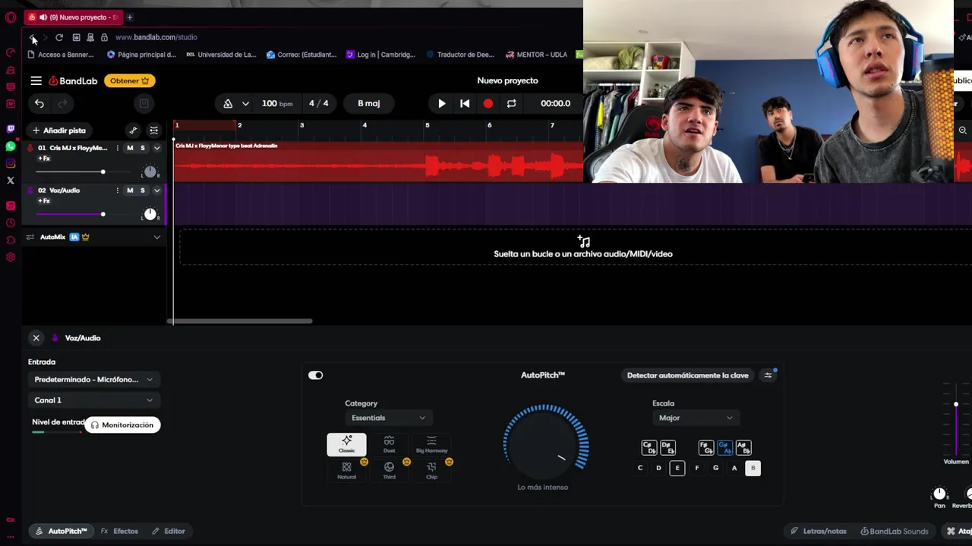
Task: Expand Voz/Audio track chevron
Action: coord(157,190)
